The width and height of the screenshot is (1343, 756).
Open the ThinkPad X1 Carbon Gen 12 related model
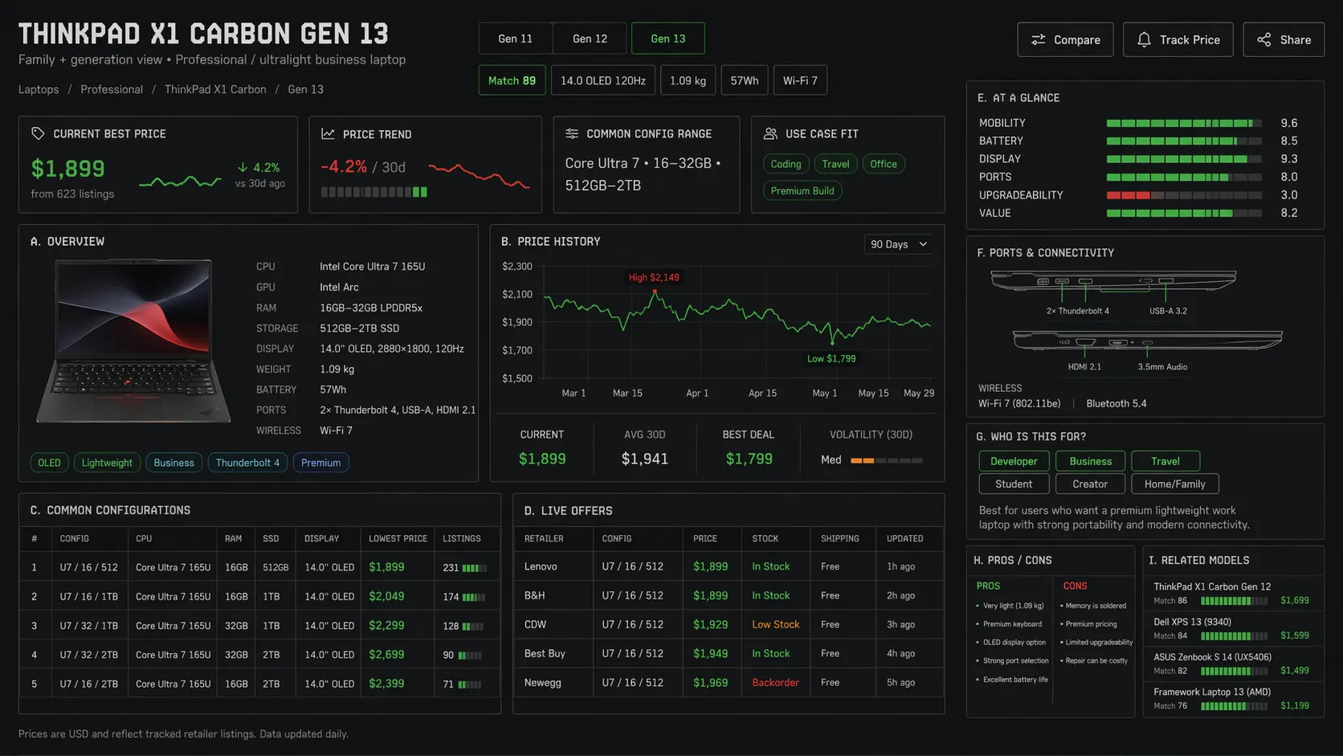(x=1233, y=593)
